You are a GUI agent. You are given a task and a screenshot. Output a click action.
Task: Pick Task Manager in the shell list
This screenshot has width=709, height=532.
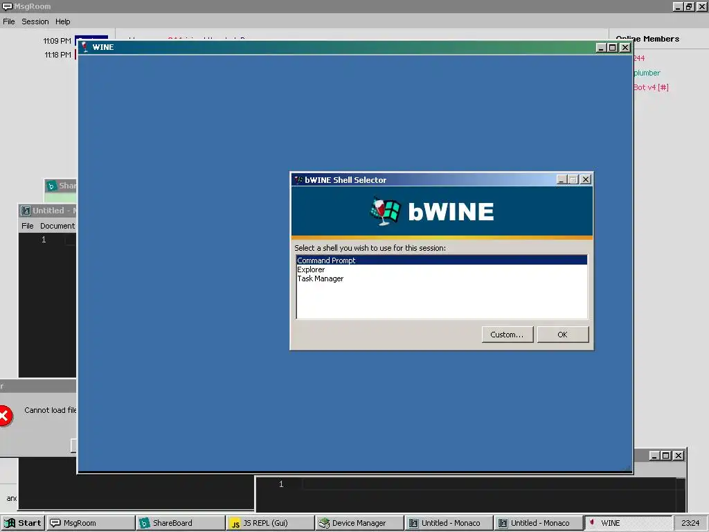442,278
